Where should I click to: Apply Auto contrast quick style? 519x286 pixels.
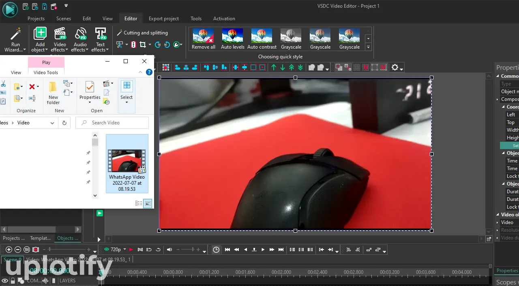pos(262,39)
